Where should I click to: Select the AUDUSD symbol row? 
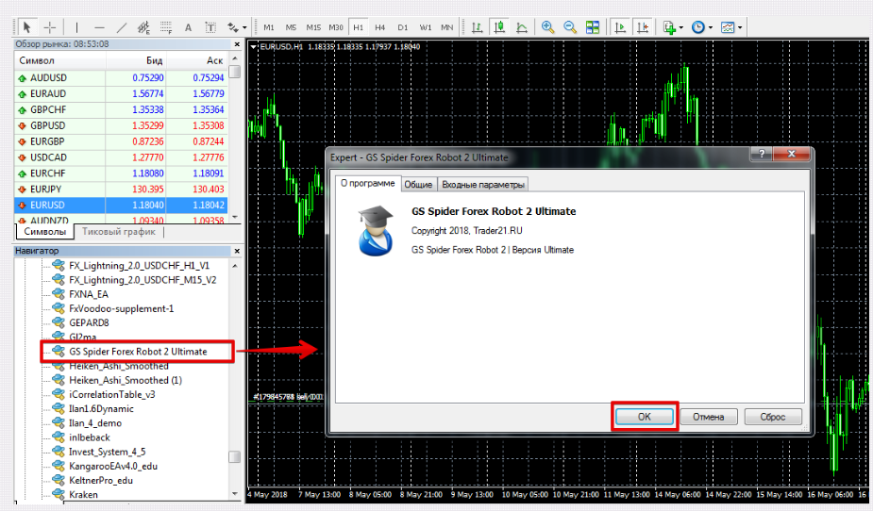[x=121, y=78]
